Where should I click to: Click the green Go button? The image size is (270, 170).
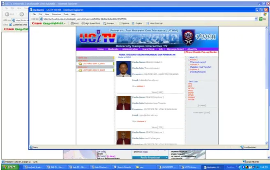point(263,19)
